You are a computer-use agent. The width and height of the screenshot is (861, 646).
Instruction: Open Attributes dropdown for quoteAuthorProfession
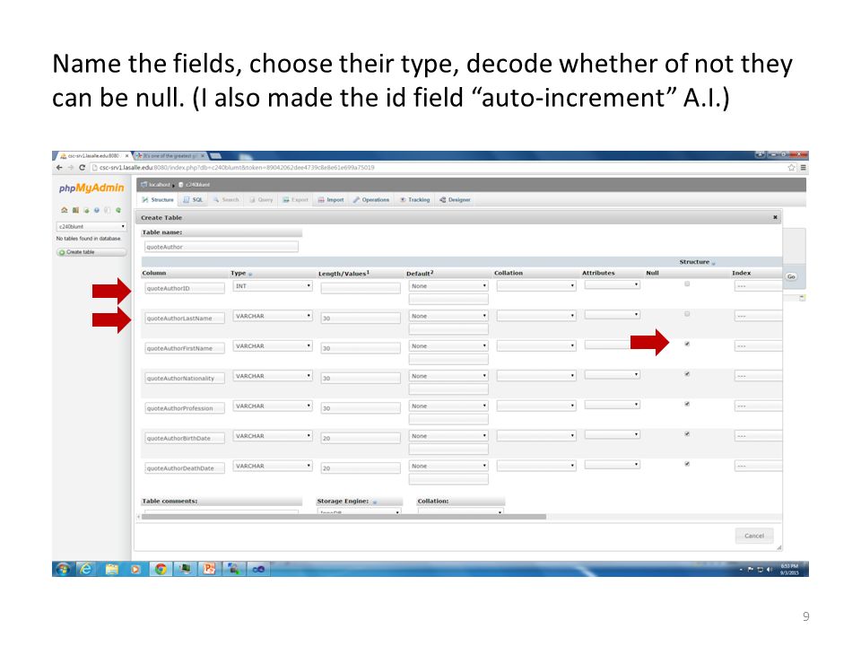click(x=613, y=405)
